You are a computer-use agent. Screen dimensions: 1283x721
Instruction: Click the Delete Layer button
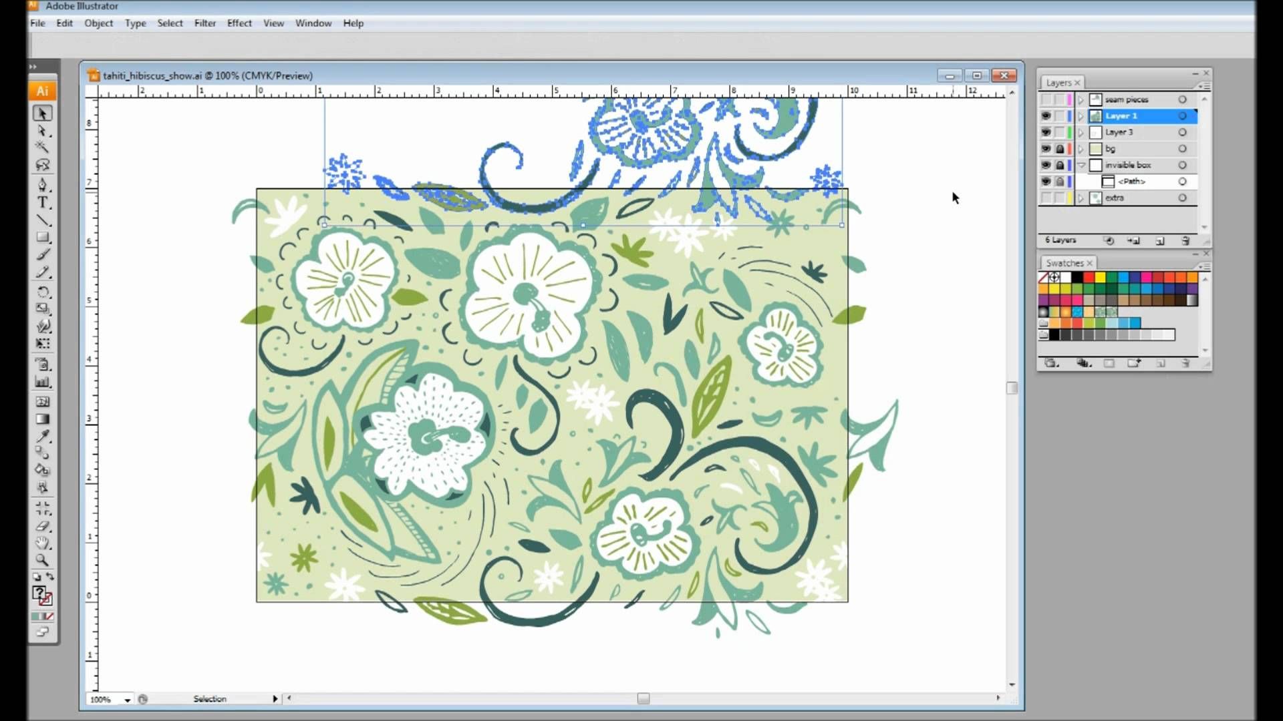click(1188, 240)
